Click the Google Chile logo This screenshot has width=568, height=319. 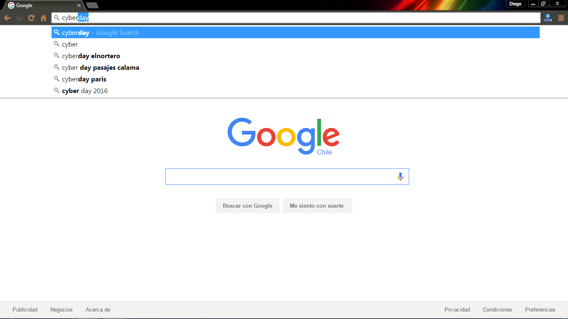pos(284,137)
